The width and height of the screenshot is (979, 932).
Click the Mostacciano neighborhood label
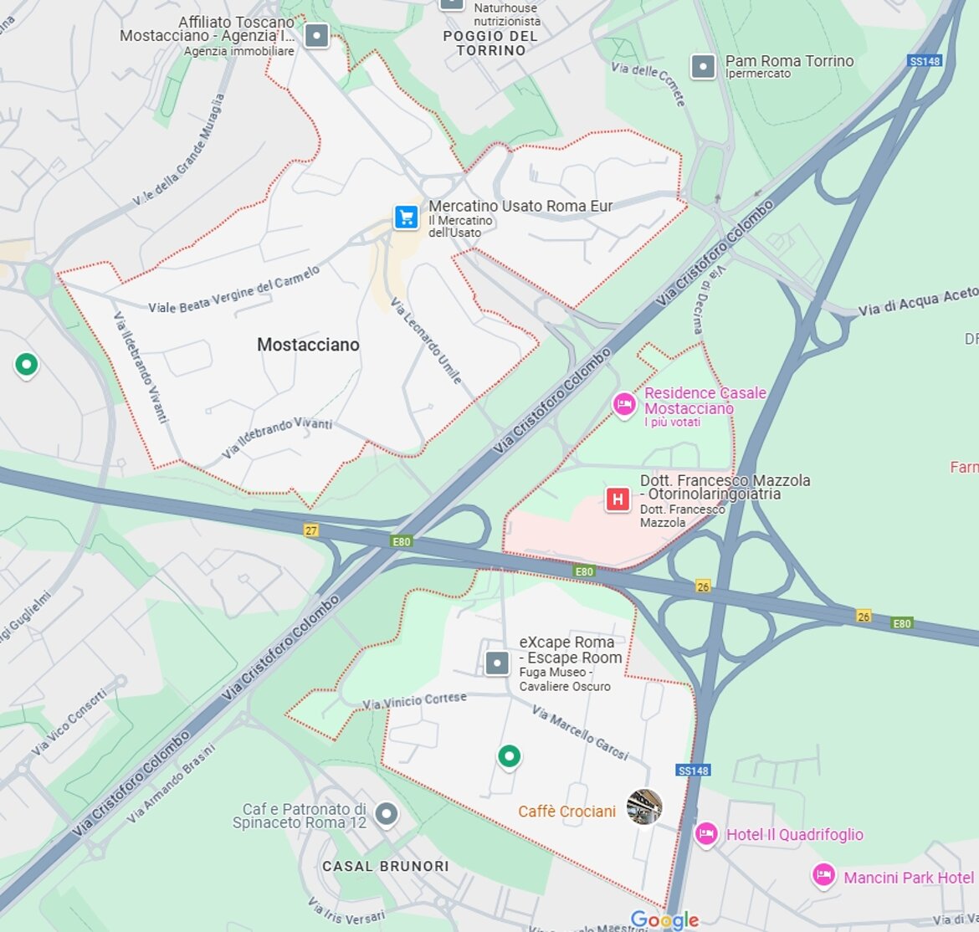pyautogui.click(x=309, y=345)
